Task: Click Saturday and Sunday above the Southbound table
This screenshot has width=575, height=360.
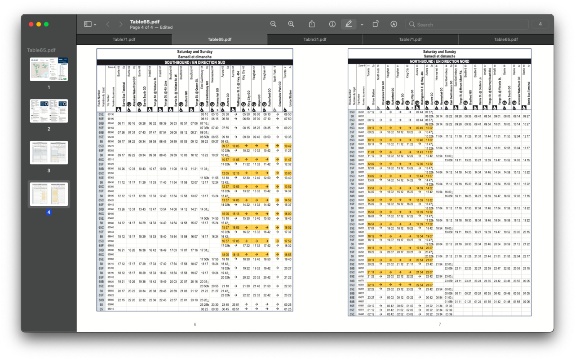Action: tap(195, 52)
